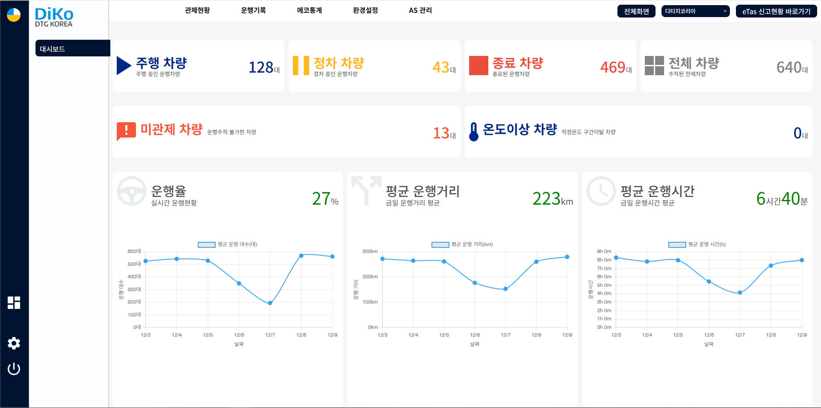Toggle the 평균 운행 대수(대) chart legend

tap(207, 245)
